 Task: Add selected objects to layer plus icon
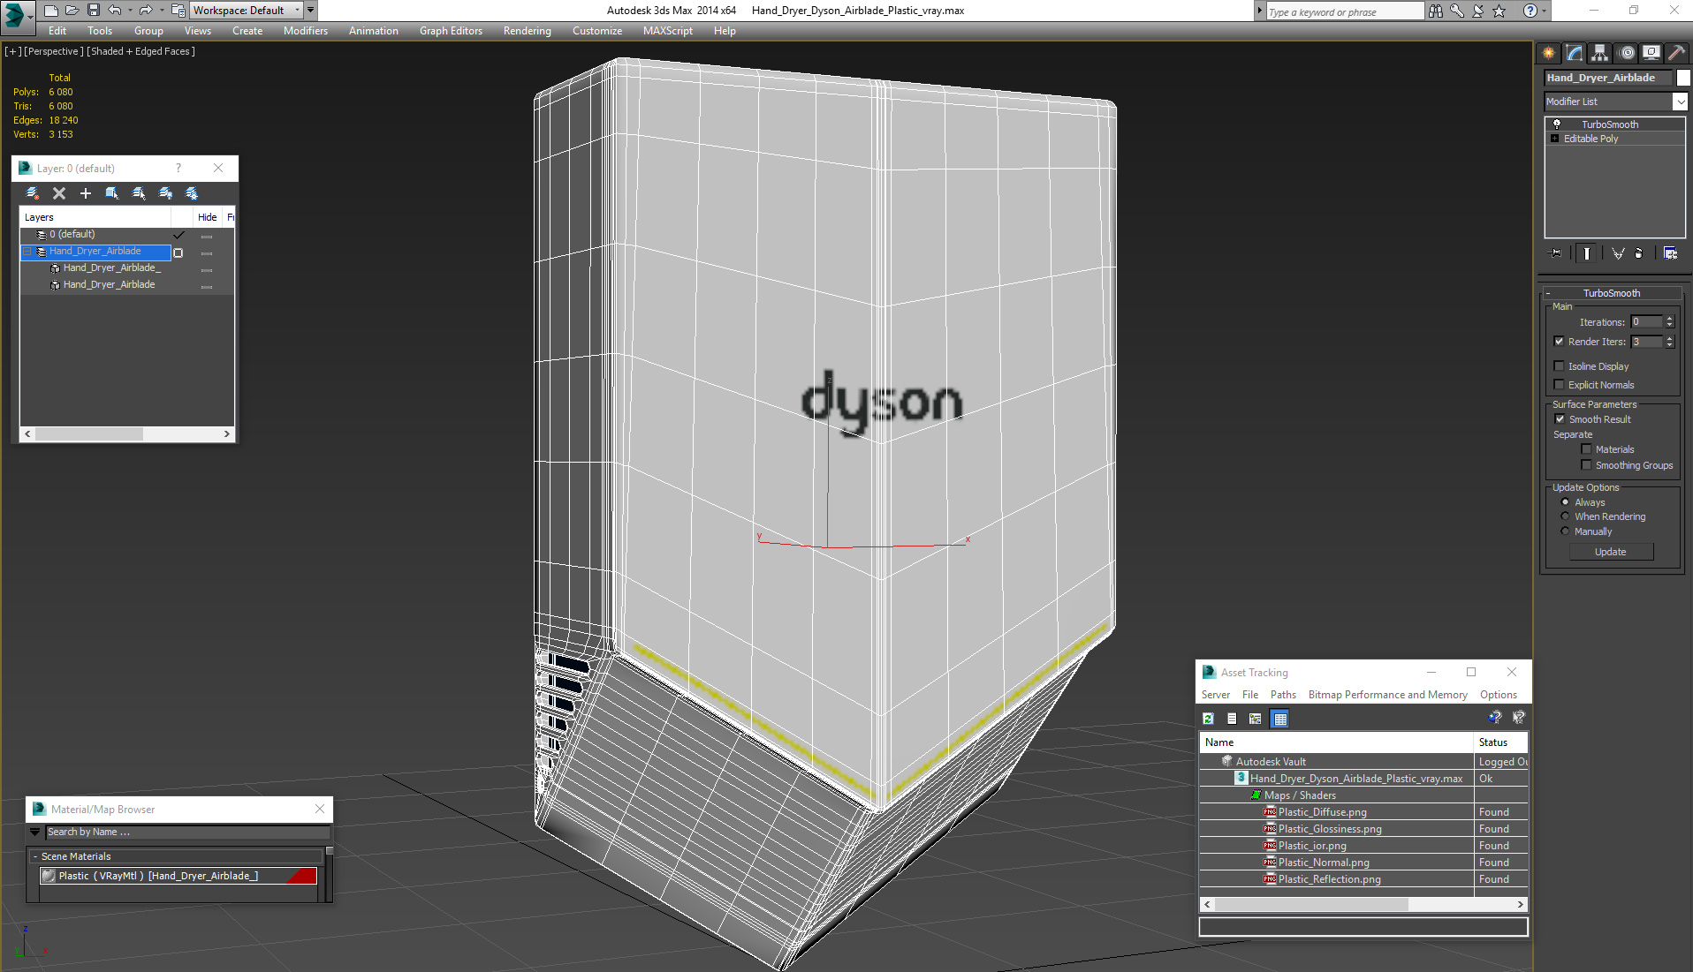pos(86,193)
